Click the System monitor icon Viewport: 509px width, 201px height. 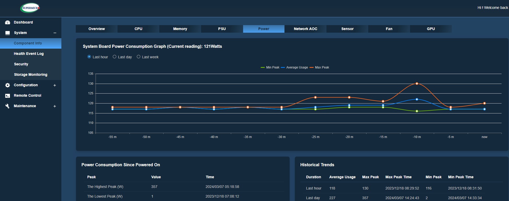[8, 33]
